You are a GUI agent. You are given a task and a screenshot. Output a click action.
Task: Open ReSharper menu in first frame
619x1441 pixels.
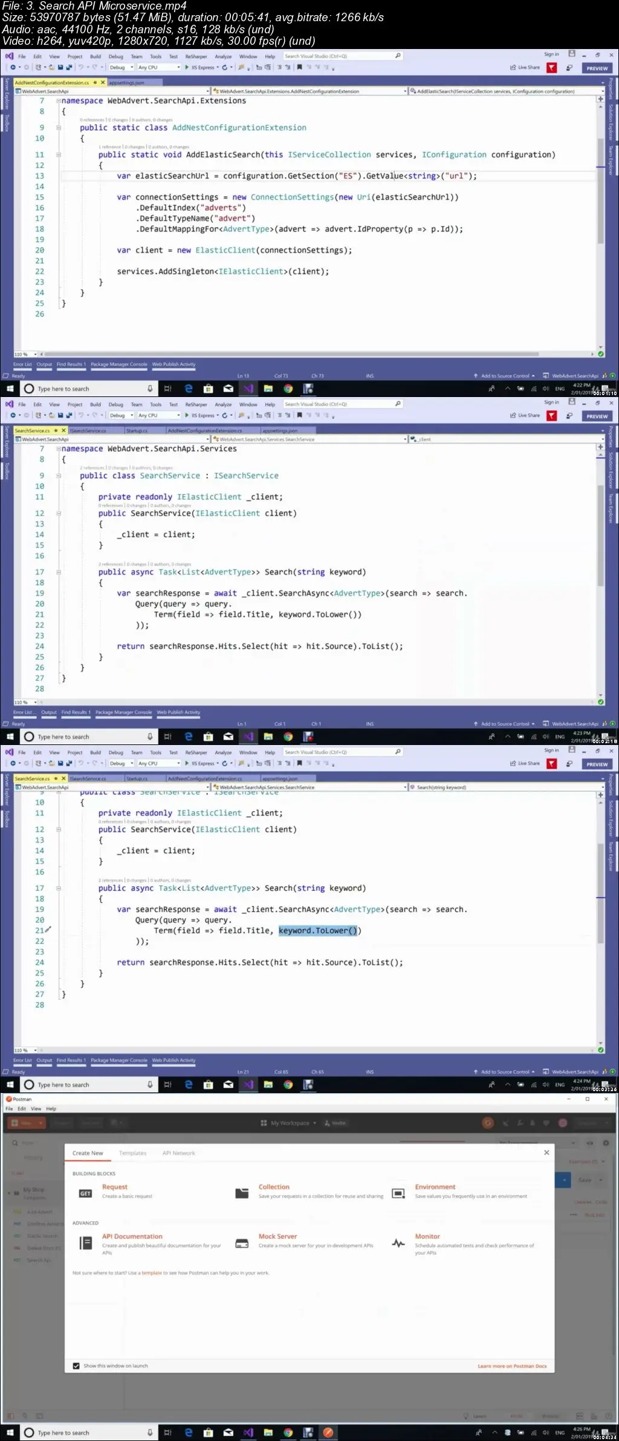point(196,56)
